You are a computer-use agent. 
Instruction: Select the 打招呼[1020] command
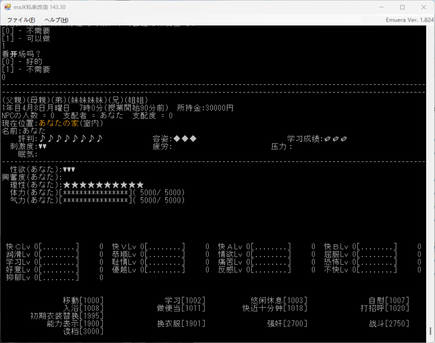point(385,308)
